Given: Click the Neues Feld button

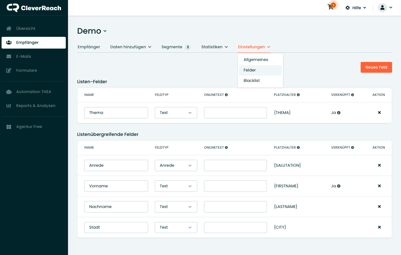Looking at the screenshot, I should pyautogui.click(x=376, y=67).
